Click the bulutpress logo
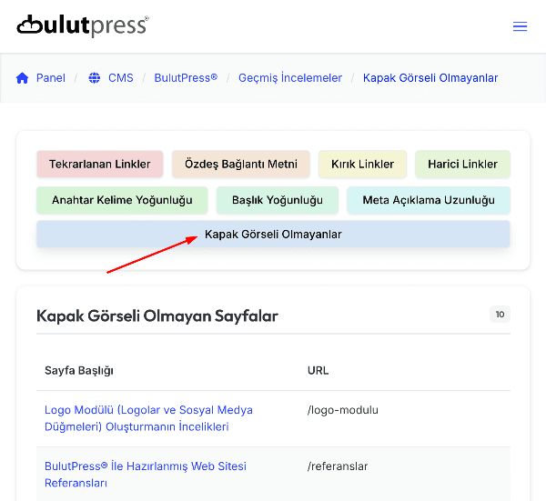The height and width of the screenshot is (501, 546). pos(83,25)
